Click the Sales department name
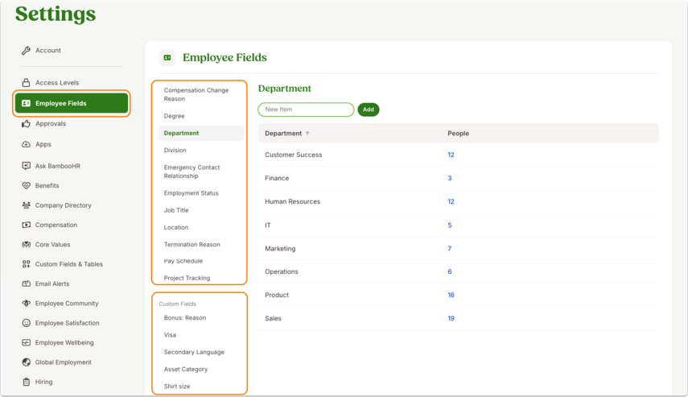688x397 pixels. (x=273, y=318)
